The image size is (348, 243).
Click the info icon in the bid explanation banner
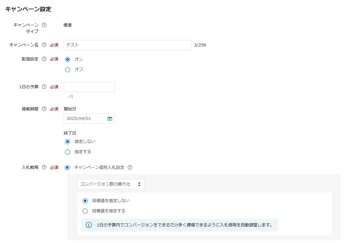[x=89, y=225]
